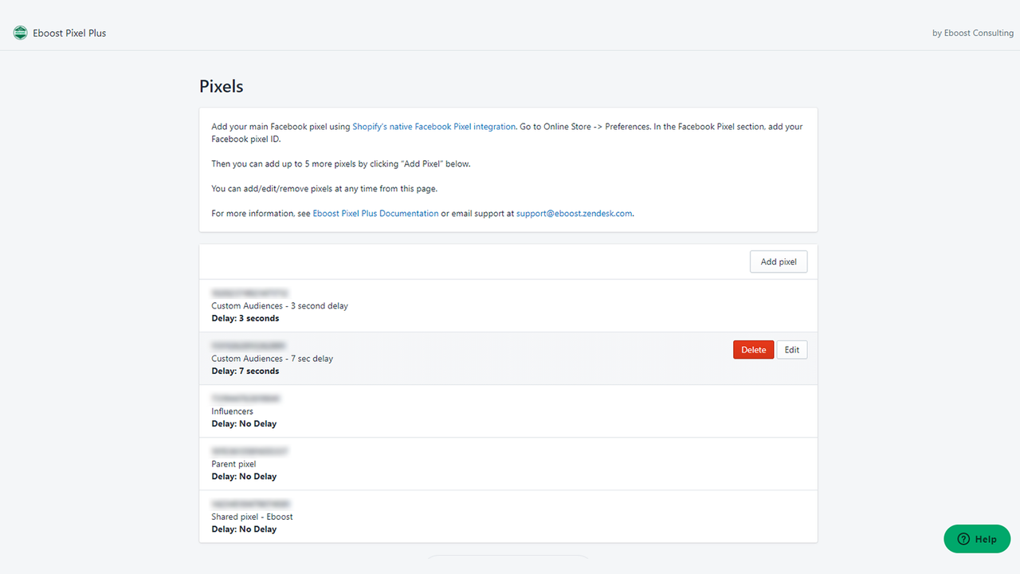
Task: Click blurred pixel ID above Influencers
Action: pos(246,398)
